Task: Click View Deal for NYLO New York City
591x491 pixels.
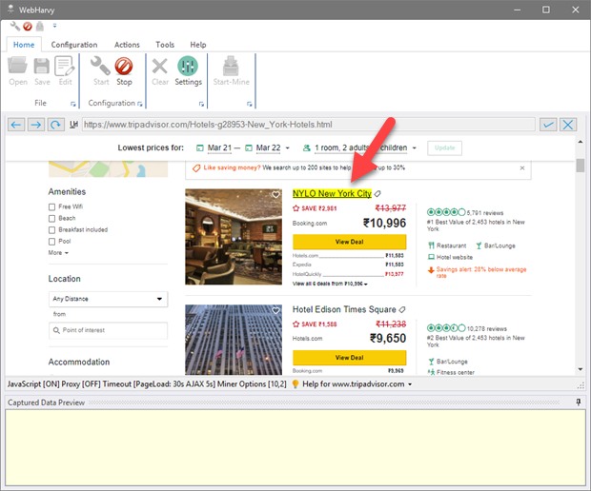Action: pos(349,243)
